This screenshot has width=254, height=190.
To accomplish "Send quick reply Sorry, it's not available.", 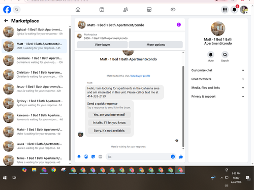I will pyautogui.click(x=109, y=131).
